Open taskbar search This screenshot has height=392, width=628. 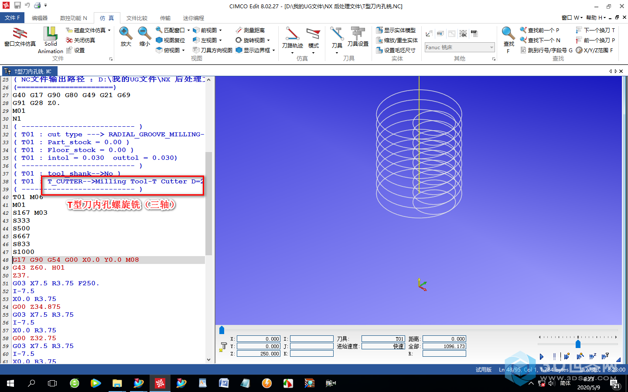click(31, 383)
